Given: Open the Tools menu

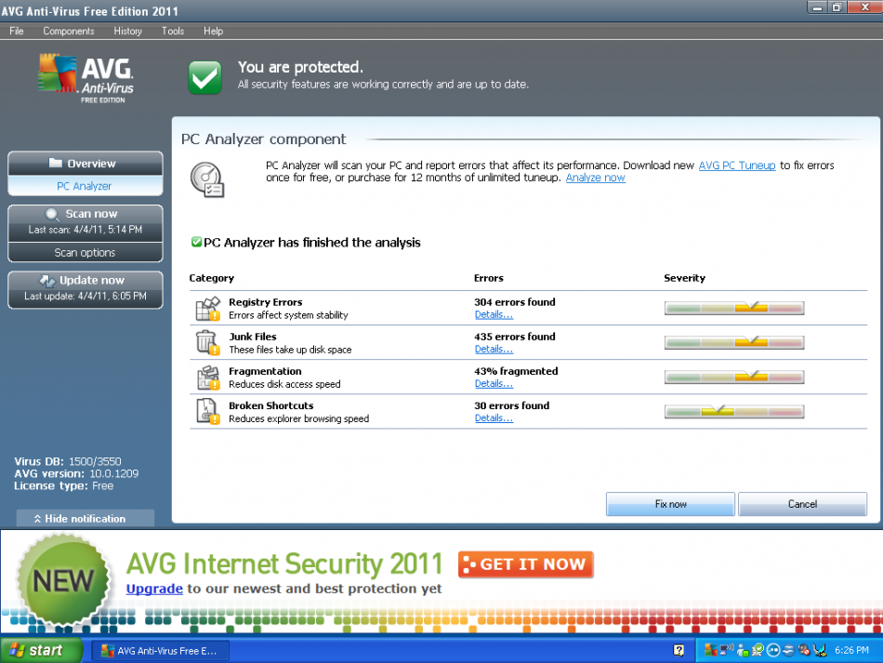Looking at the screenshot, I should 173,31.
